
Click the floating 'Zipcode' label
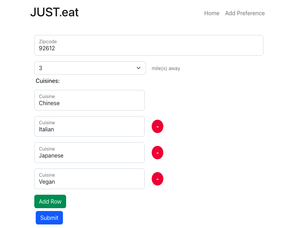48,41
